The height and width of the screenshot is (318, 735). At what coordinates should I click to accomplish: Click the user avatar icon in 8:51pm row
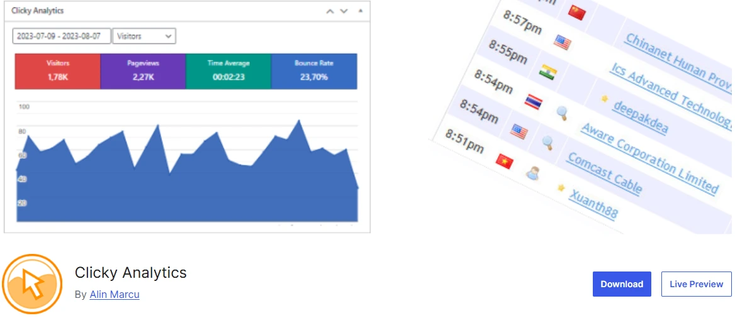[532, 173]
